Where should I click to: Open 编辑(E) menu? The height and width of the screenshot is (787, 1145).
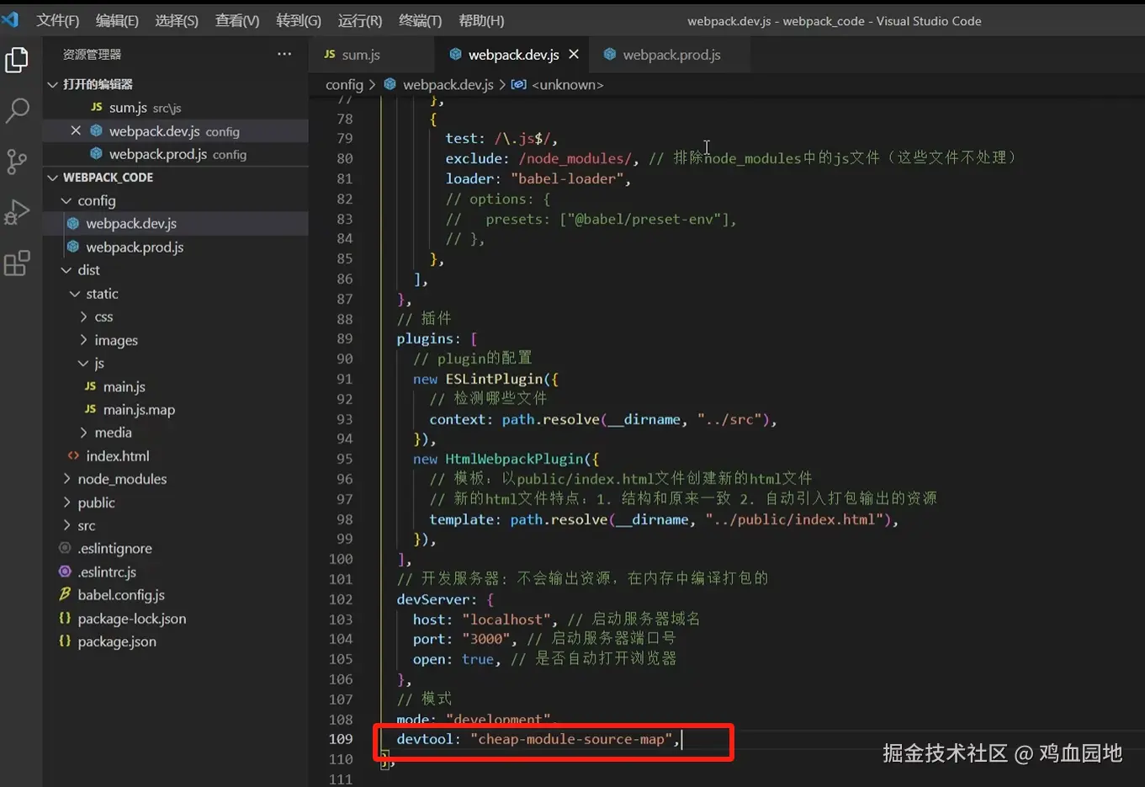(x=117, y=20)
